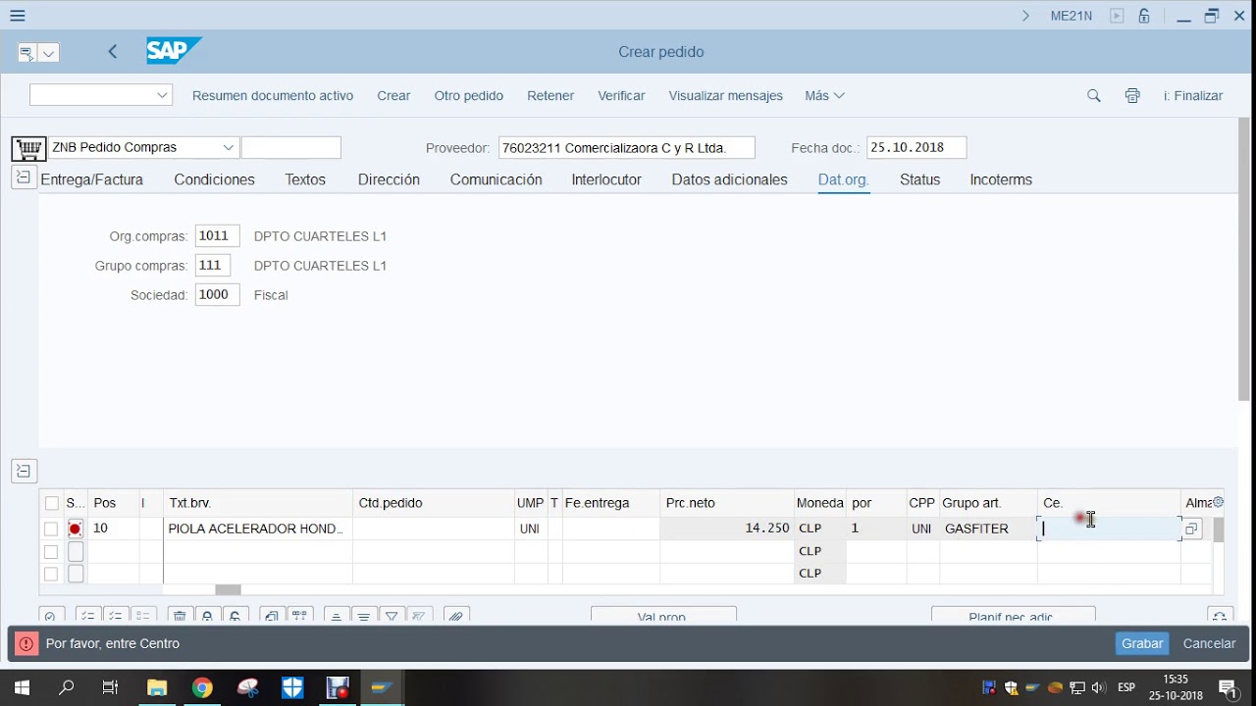Image resolution: width=1256 pixels, height=706 pixels.
Task: Click the lock item icon in item toolbar
Action: coord(207,616)
